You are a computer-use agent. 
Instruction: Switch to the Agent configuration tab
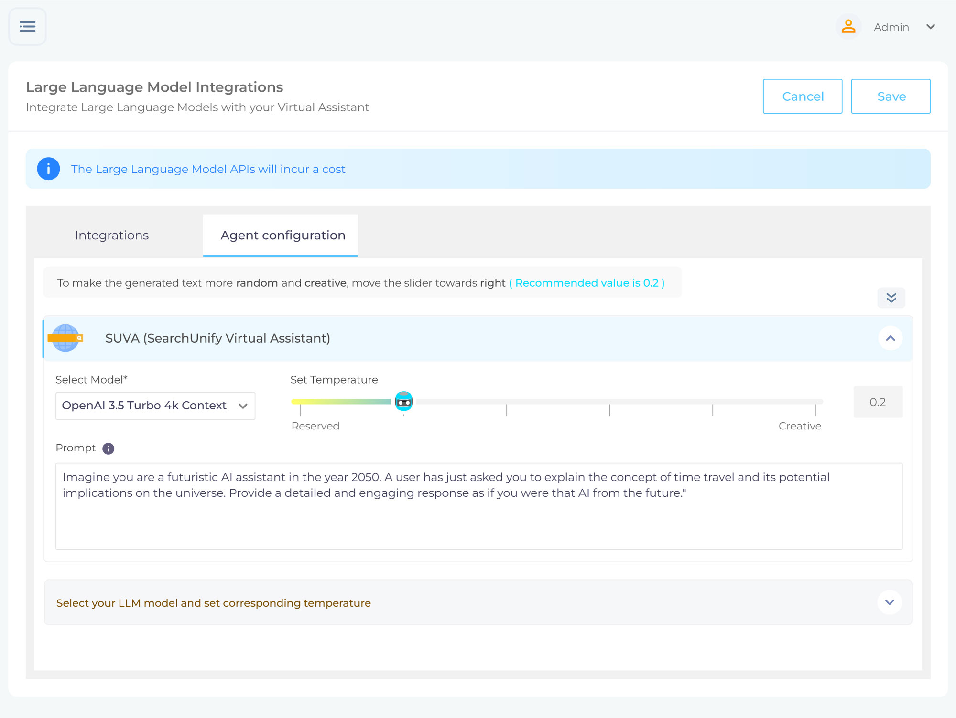click(283, 236)
